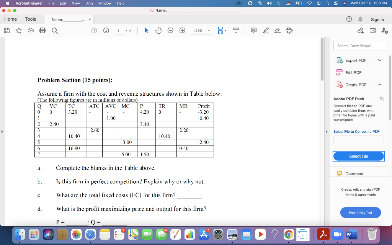The height and width of the screenshot is (245, 392).
Task: Click the Select File button
Action: point(358,156)
